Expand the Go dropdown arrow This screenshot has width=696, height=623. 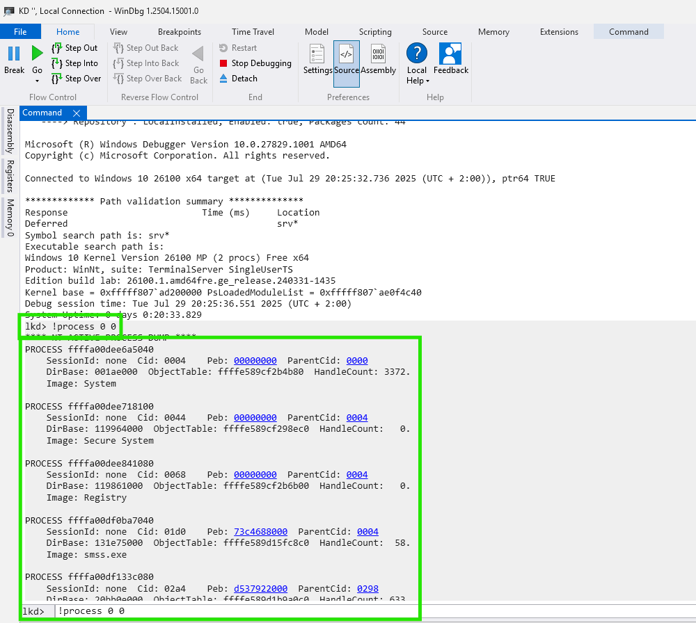38,81
